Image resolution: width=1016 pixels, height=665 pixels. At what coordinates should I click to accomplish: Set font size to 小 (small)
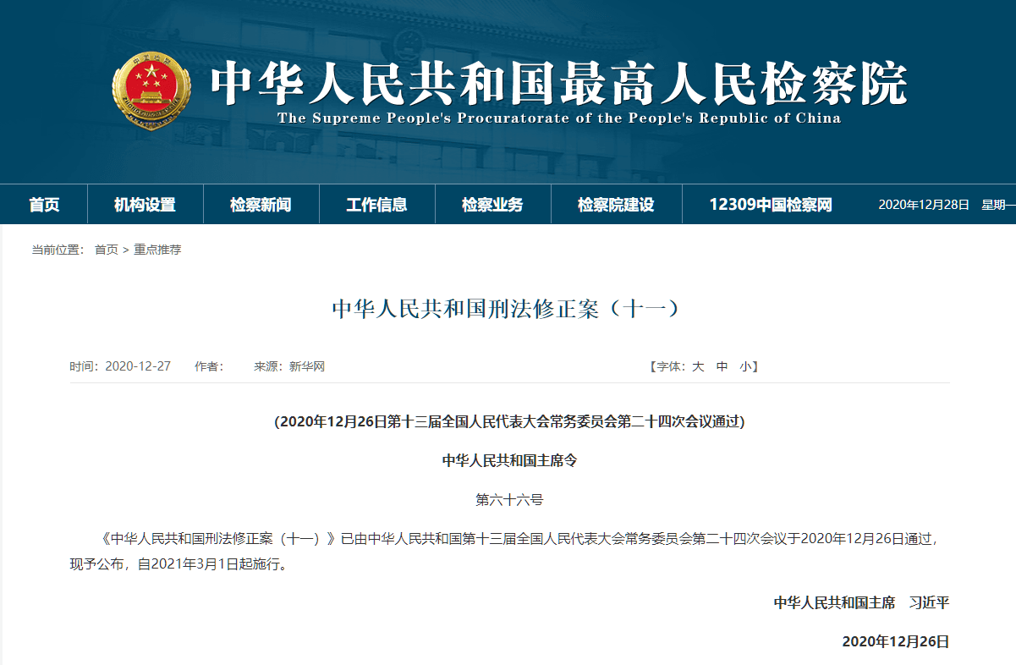pos(744,366)
